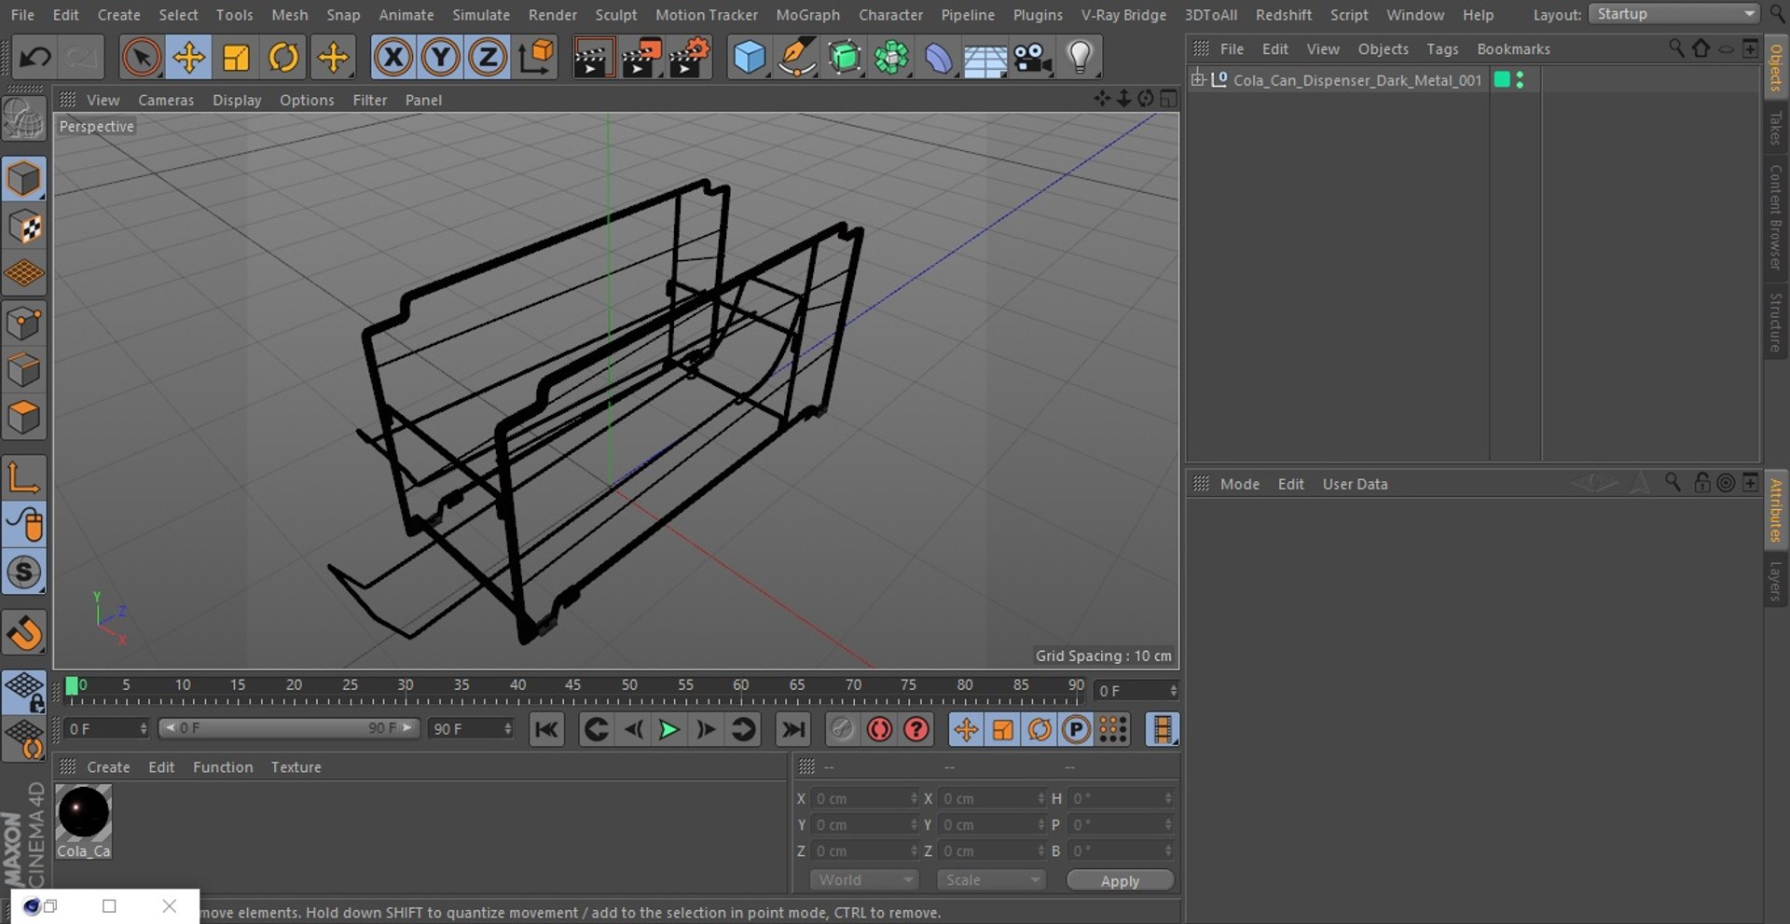Viewport: 1790px width, 924px height.
Task: Add a Floor environment object
Action: (x=985, y=58)
